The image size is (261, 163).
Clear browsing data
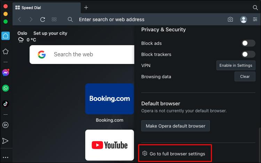click(245, 76)
